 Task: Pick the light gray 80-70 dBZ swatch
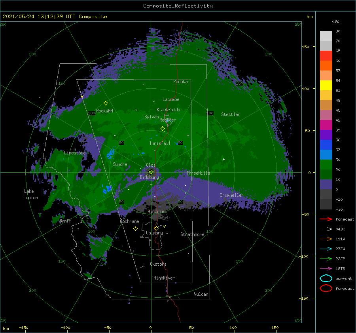[326, 36]
